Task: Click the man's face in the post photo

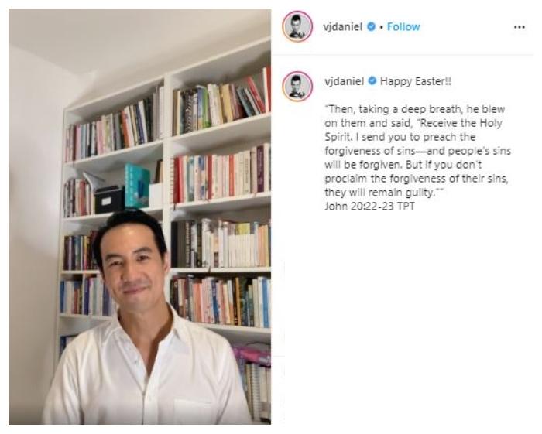Action: tap(133, 264)
